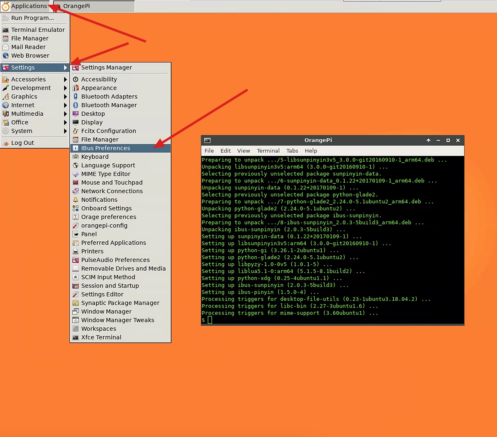The width and height of the screenshot is (497, 437).
Task: Open Session and Startup entry
Action: [120, 286]
